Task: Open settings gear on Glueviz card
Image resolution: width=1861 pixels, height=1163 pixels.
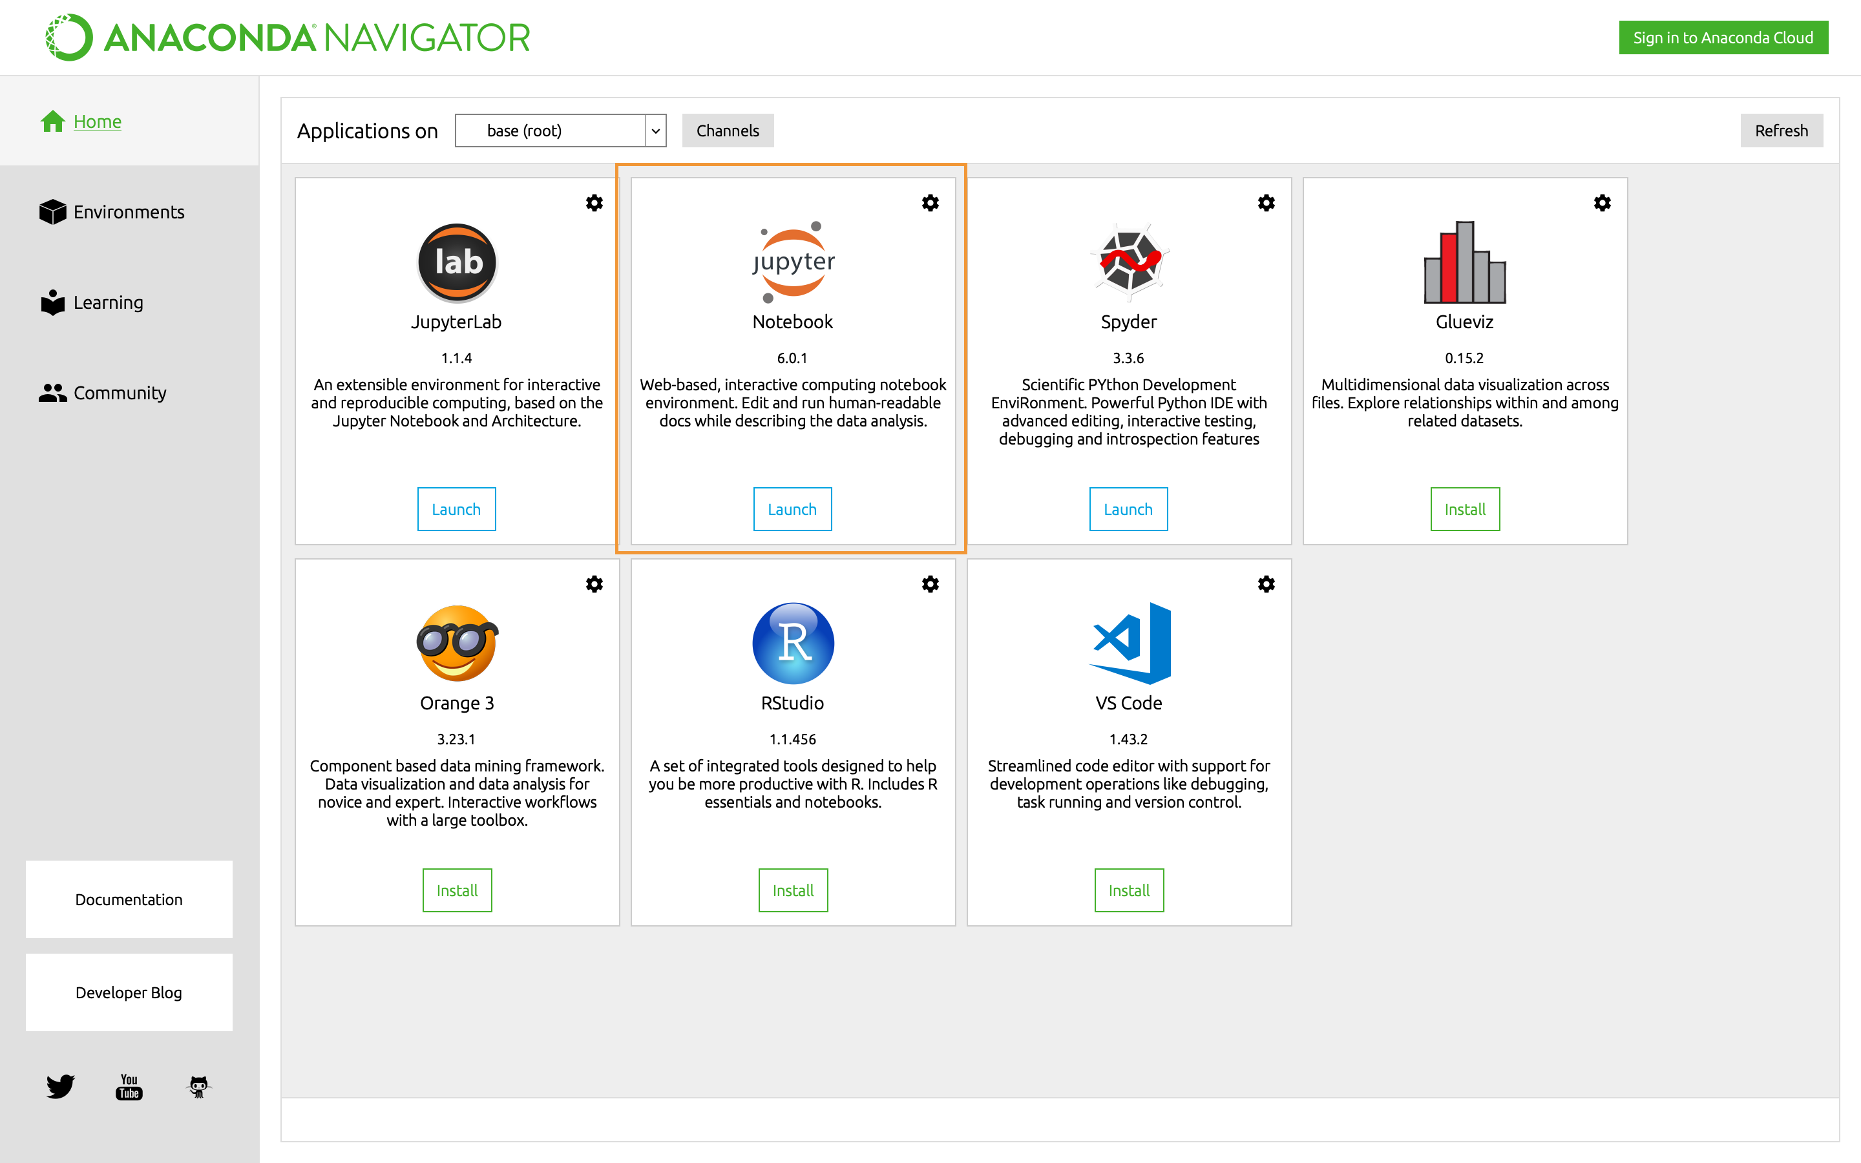Action: [x=1603, y=203]
